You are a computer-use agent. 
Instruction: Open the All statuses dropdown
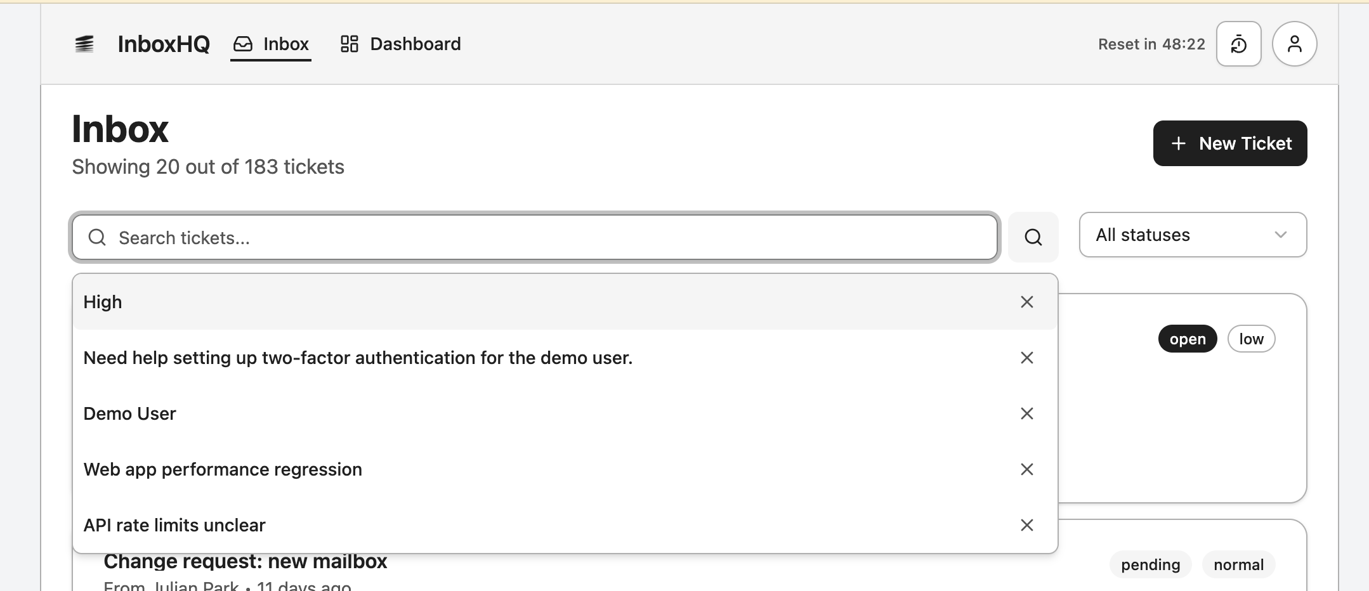[x=1192, y=235]
